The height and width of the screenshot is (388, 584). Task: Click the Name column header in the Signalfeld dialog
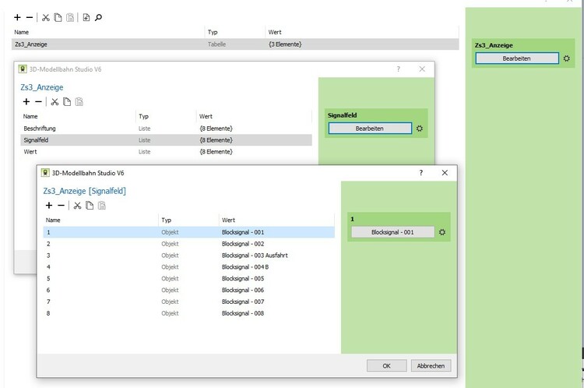coord(100,220)
